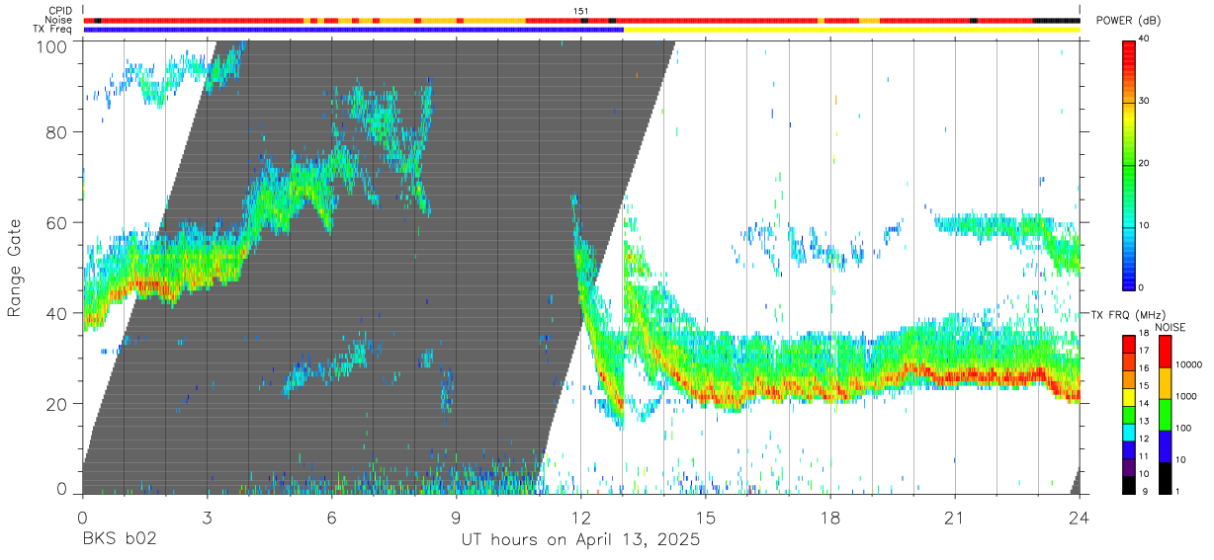Click the 80 tick on Range Gate axis
Image resolution: width=1214 pixels, height=560 pixels.
pos(58,132)
